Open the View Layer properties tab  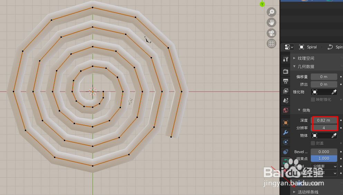tap(285, 91)
